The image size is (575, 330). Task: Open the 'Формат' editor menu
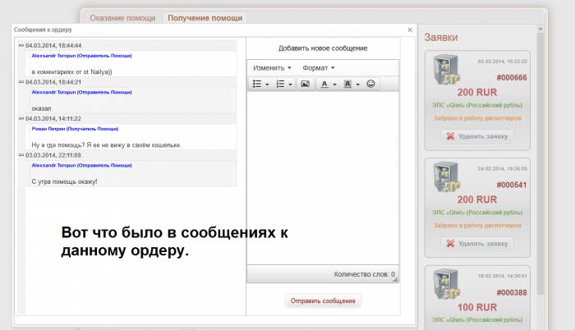click(319, 67)
